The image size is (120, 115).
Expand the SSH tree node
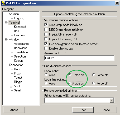11,86
